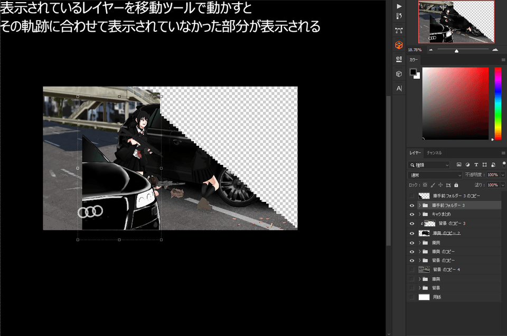Open the Actions panel play icon

pyautogui.click(x=399, y=6)
